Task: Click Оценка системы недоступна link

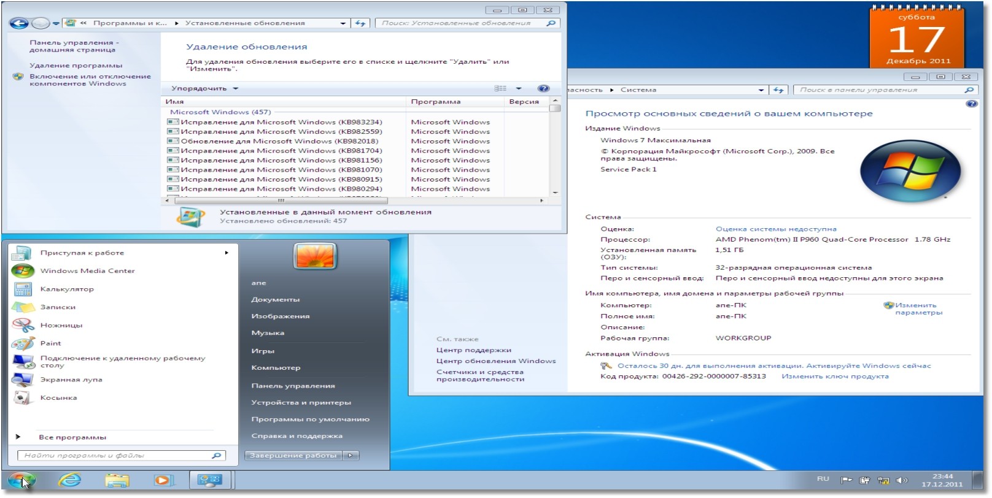Action: coord(776,229)
